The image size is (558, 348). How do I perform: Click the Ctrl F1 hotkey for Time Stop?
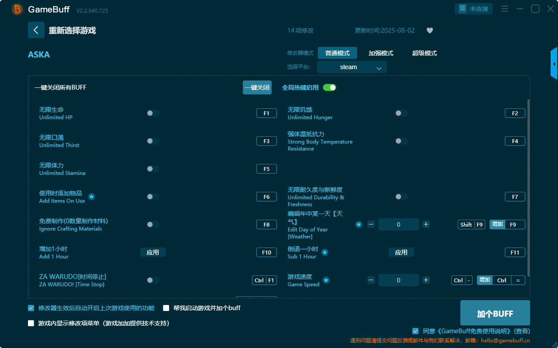pos(264,280)
